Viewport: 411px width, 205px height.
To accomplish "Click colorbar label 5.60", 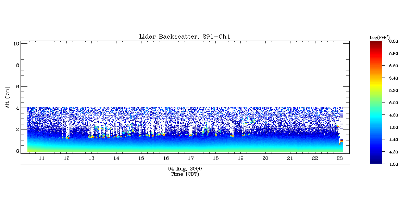I will point(394,66).
